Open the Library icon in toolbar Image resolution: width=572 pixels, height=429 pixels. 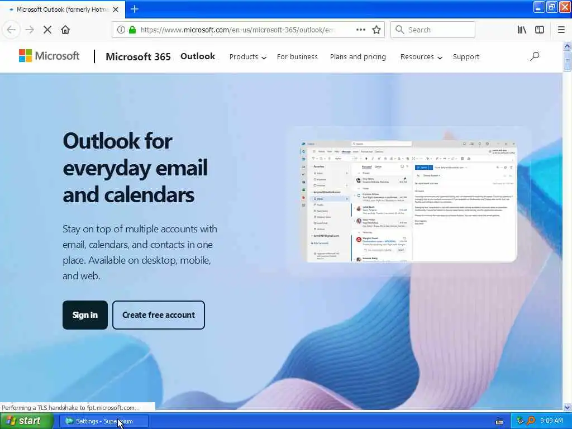coord(522,30)
